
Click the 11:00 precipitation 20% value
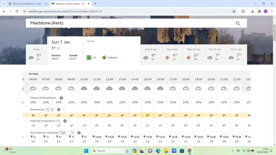point(97,102)
